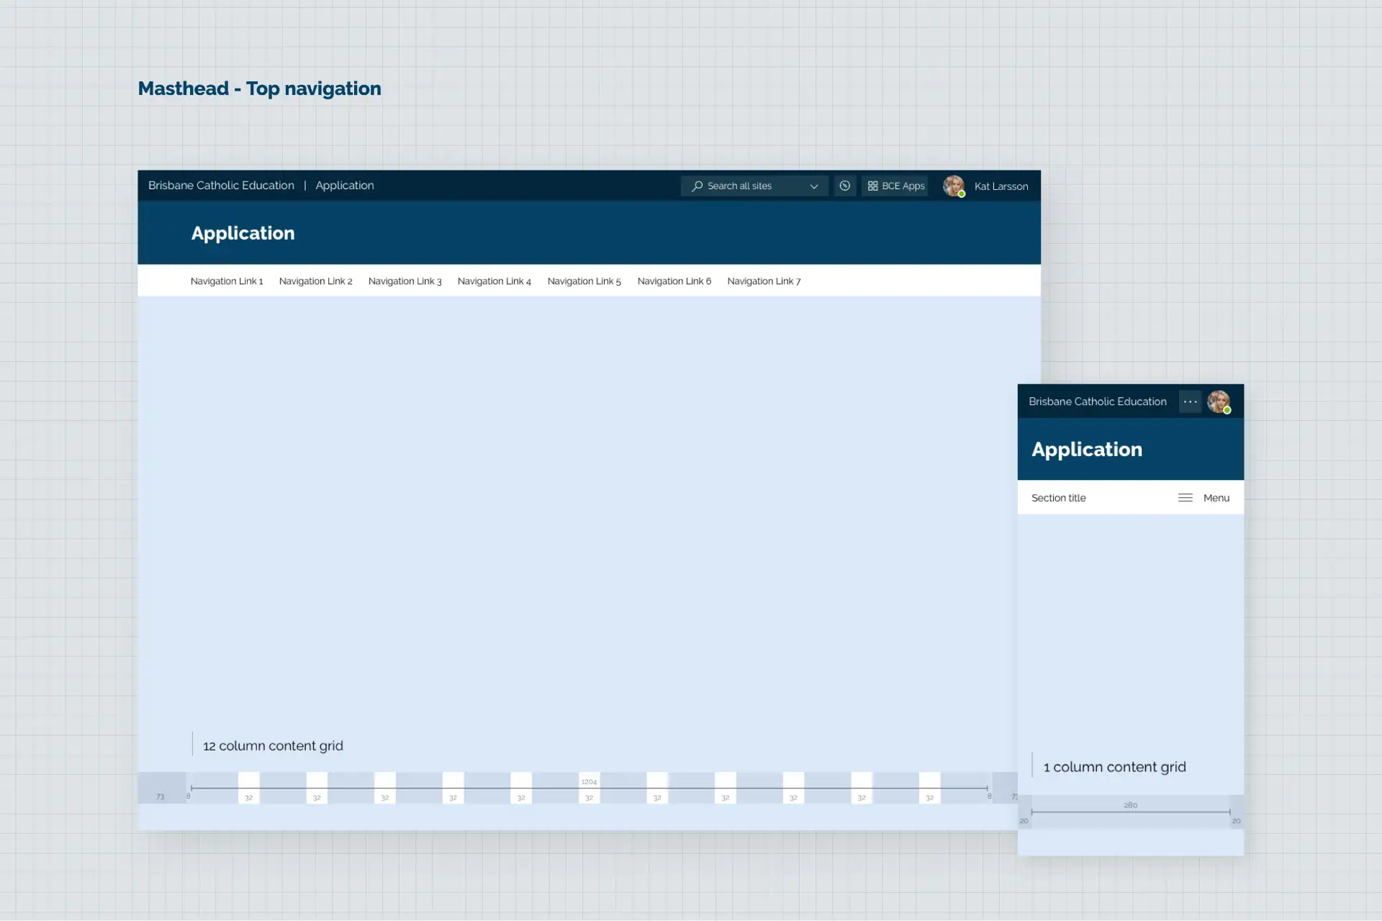1382x921 pixels.
Task: Click the Application breadcrumb link
Action: click(344, 185)
